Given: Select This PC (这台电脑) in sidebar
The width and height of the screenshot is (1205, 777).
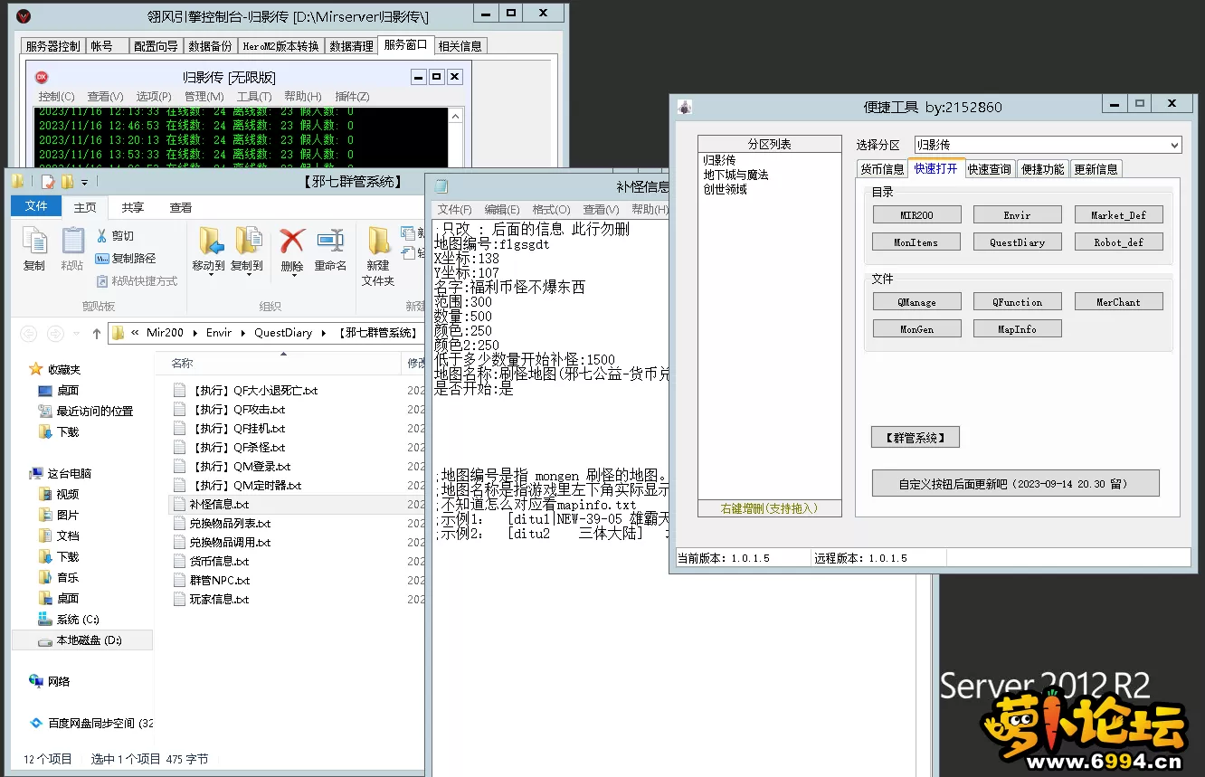Looking at the screenshot, I should (x=61, y=473).
